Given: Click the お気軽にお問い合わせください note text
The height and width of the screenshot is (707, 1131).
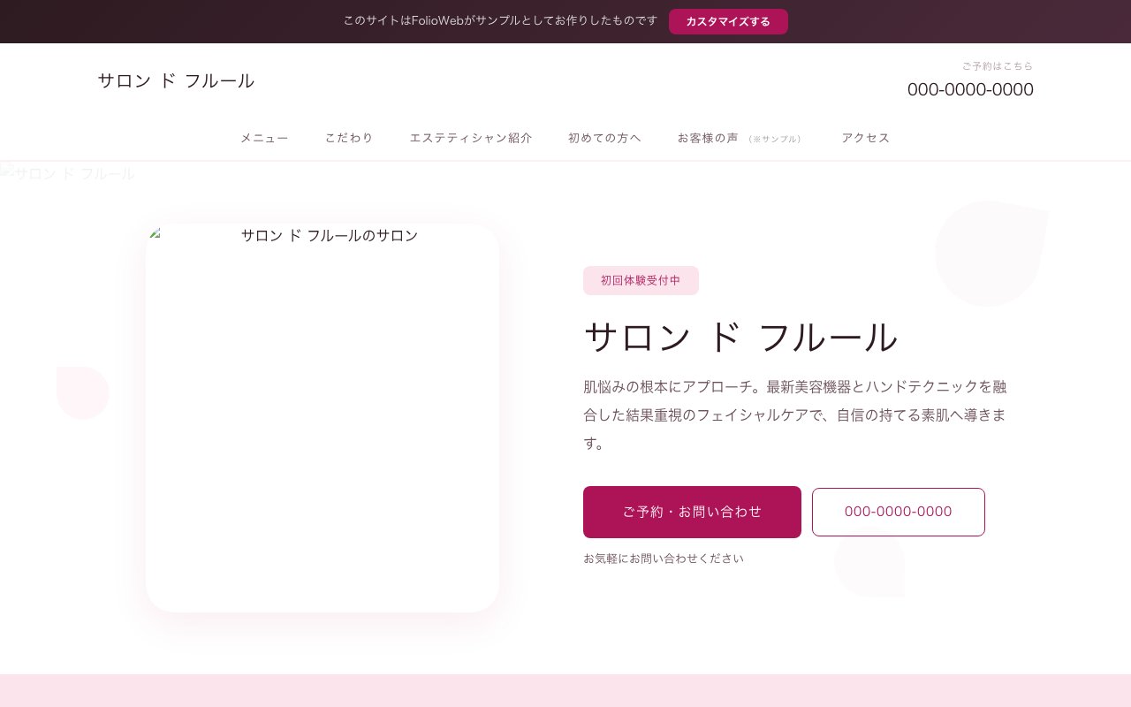Looking at the screenshot, I should point(663,559).
